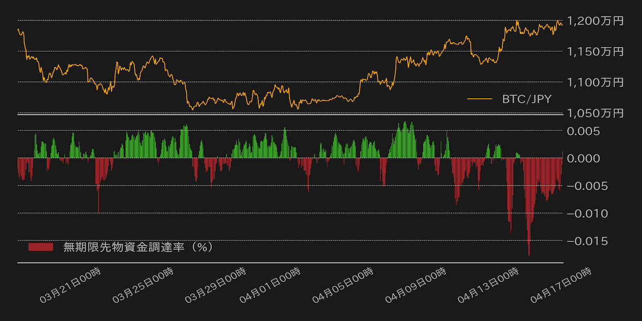Click the 1,200万円 price axis label
The height and width of the screenshot is (321, 642).
[595, 21]
